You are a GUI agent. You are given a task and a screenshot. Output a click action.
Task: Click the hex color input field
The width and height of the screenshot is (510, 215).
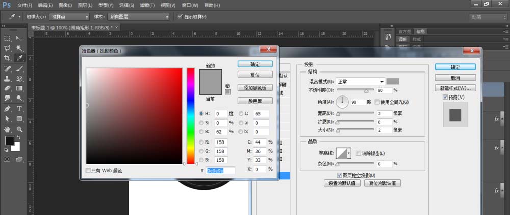221,170
